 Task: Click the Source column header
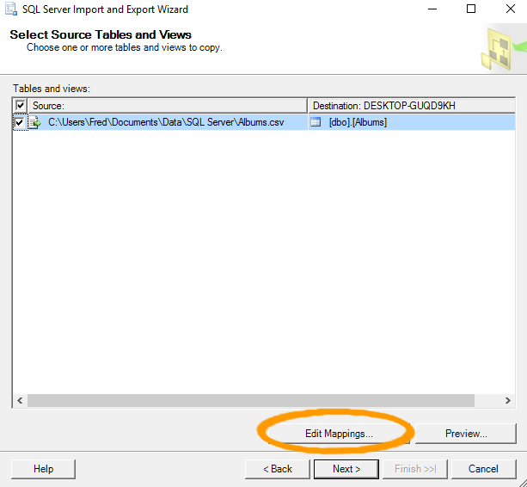click(x=168, y=106)
